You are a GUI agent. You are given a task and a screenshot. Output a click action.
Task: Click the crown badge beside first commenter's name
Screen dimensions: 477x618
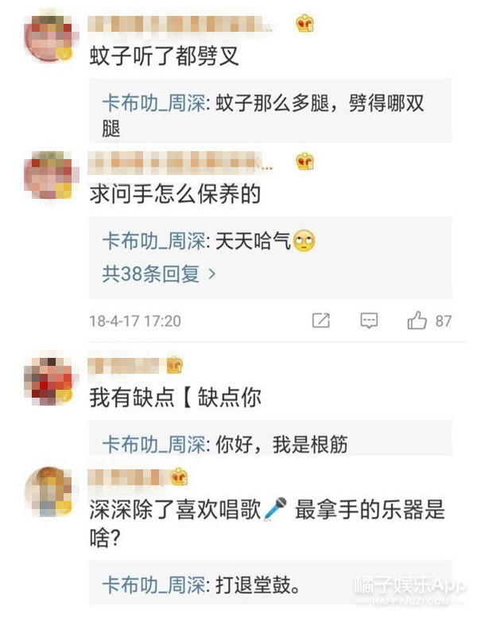tap(304, 24)
